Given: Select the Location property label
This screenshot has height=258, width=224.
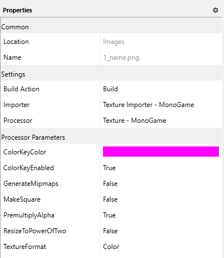Looking at the screenshot, I should [16, 42].
